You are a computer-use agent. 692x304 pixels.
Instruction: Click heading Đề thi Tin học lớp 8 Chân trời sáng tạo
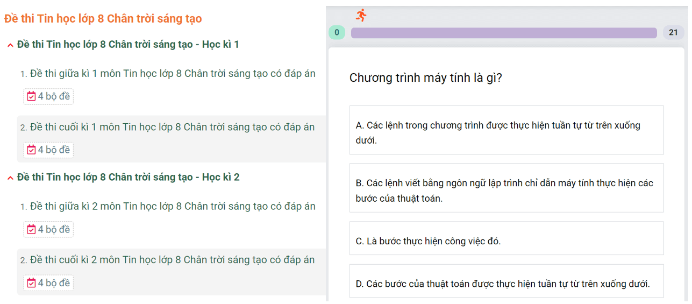click(x=103, y=19)
